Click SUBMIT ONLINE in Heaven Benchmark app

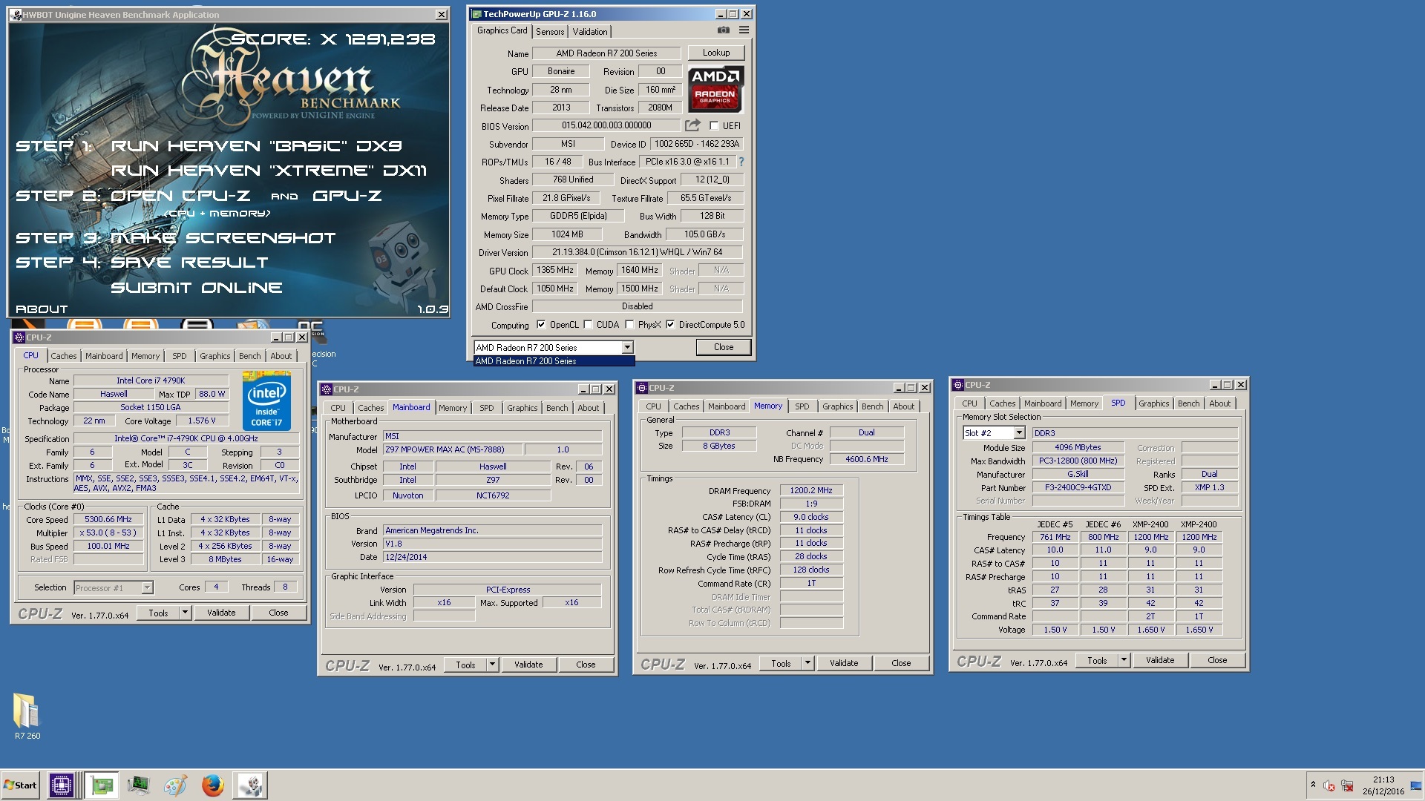[197, 288]
